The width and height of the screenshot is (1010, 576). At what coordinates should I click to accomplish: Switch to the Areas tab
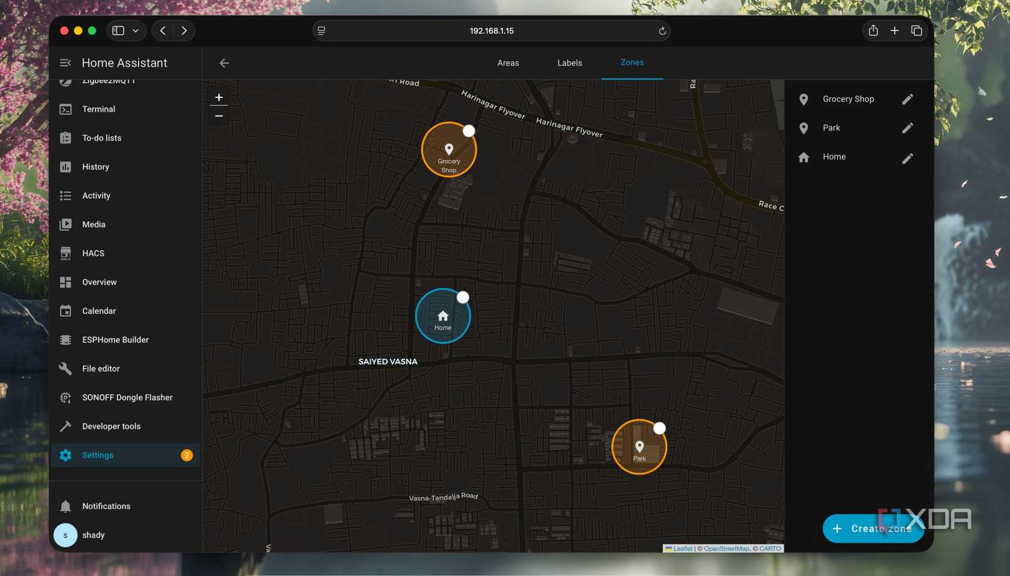tap(508, 63)
